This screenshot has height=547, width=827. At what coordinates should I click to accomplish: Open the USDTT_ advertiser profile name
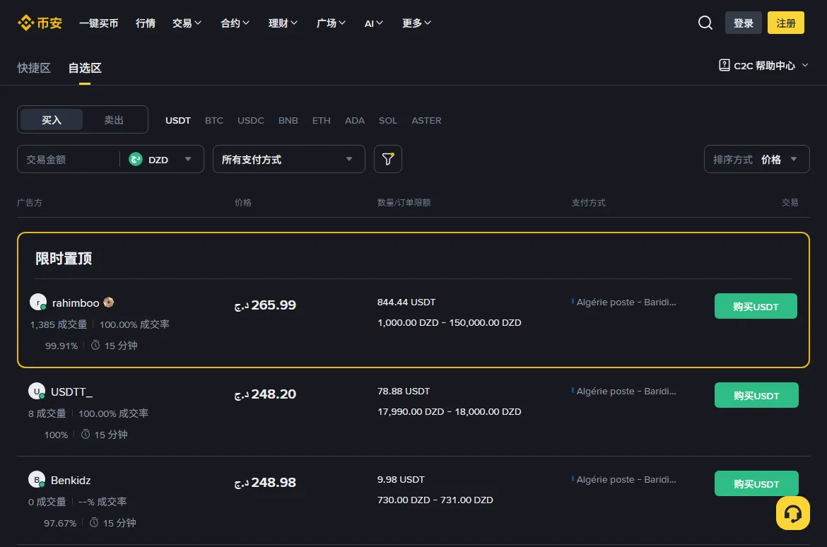coord(71,392)
